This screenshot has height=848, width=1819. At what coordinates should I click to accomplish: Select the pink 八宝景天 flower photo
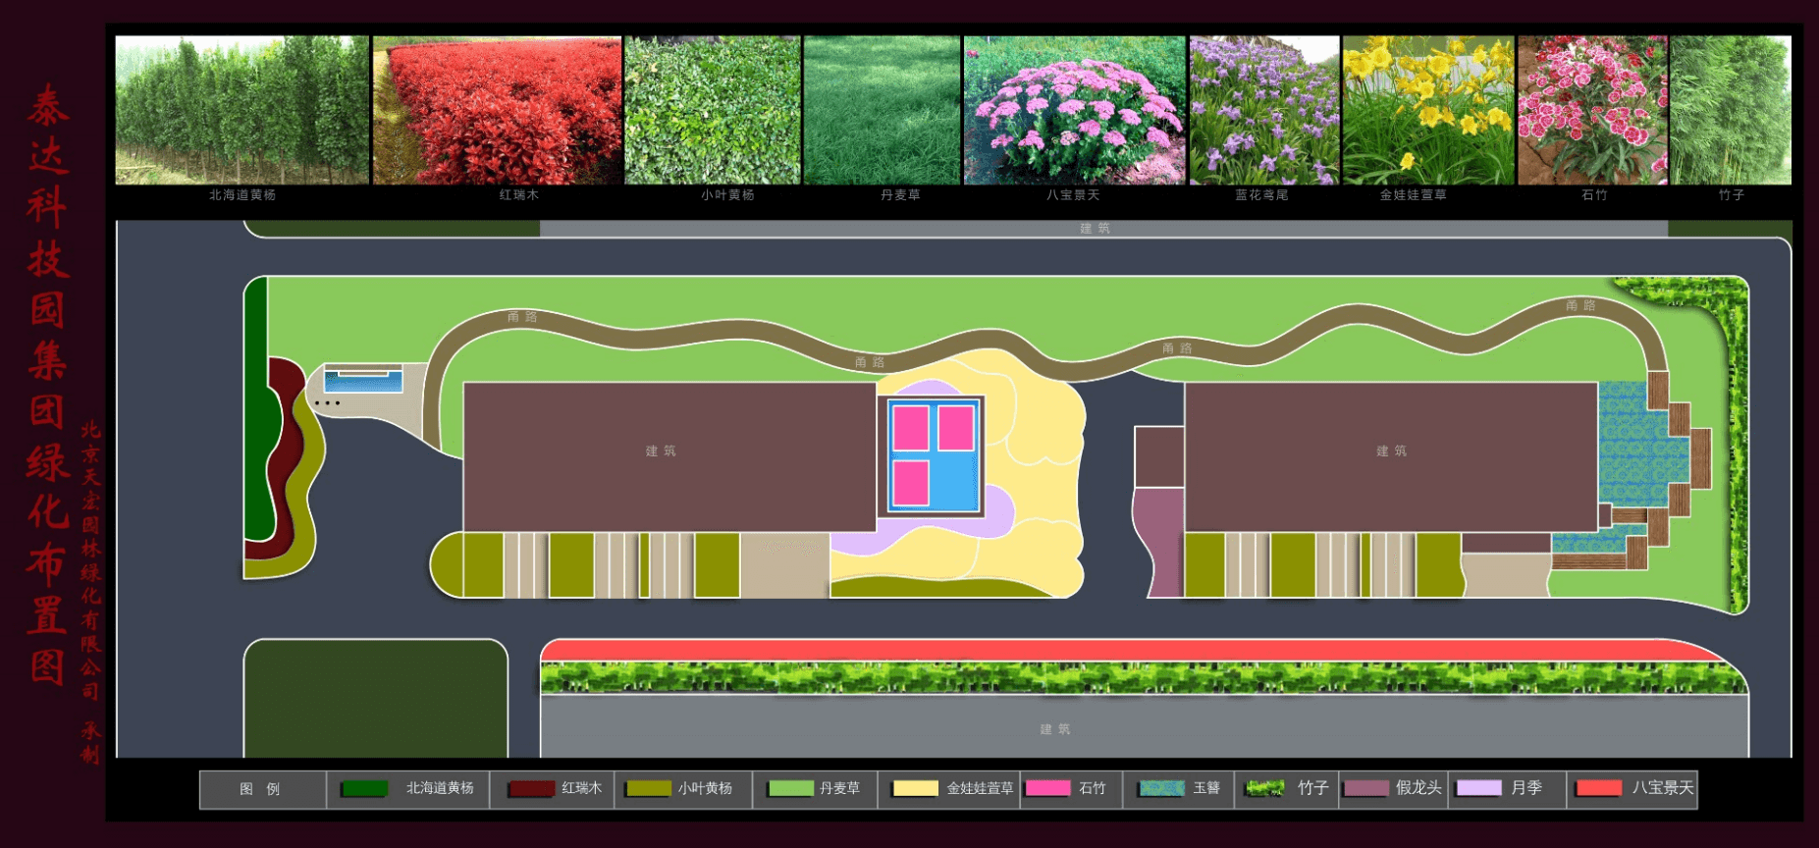coord(1074,110)
